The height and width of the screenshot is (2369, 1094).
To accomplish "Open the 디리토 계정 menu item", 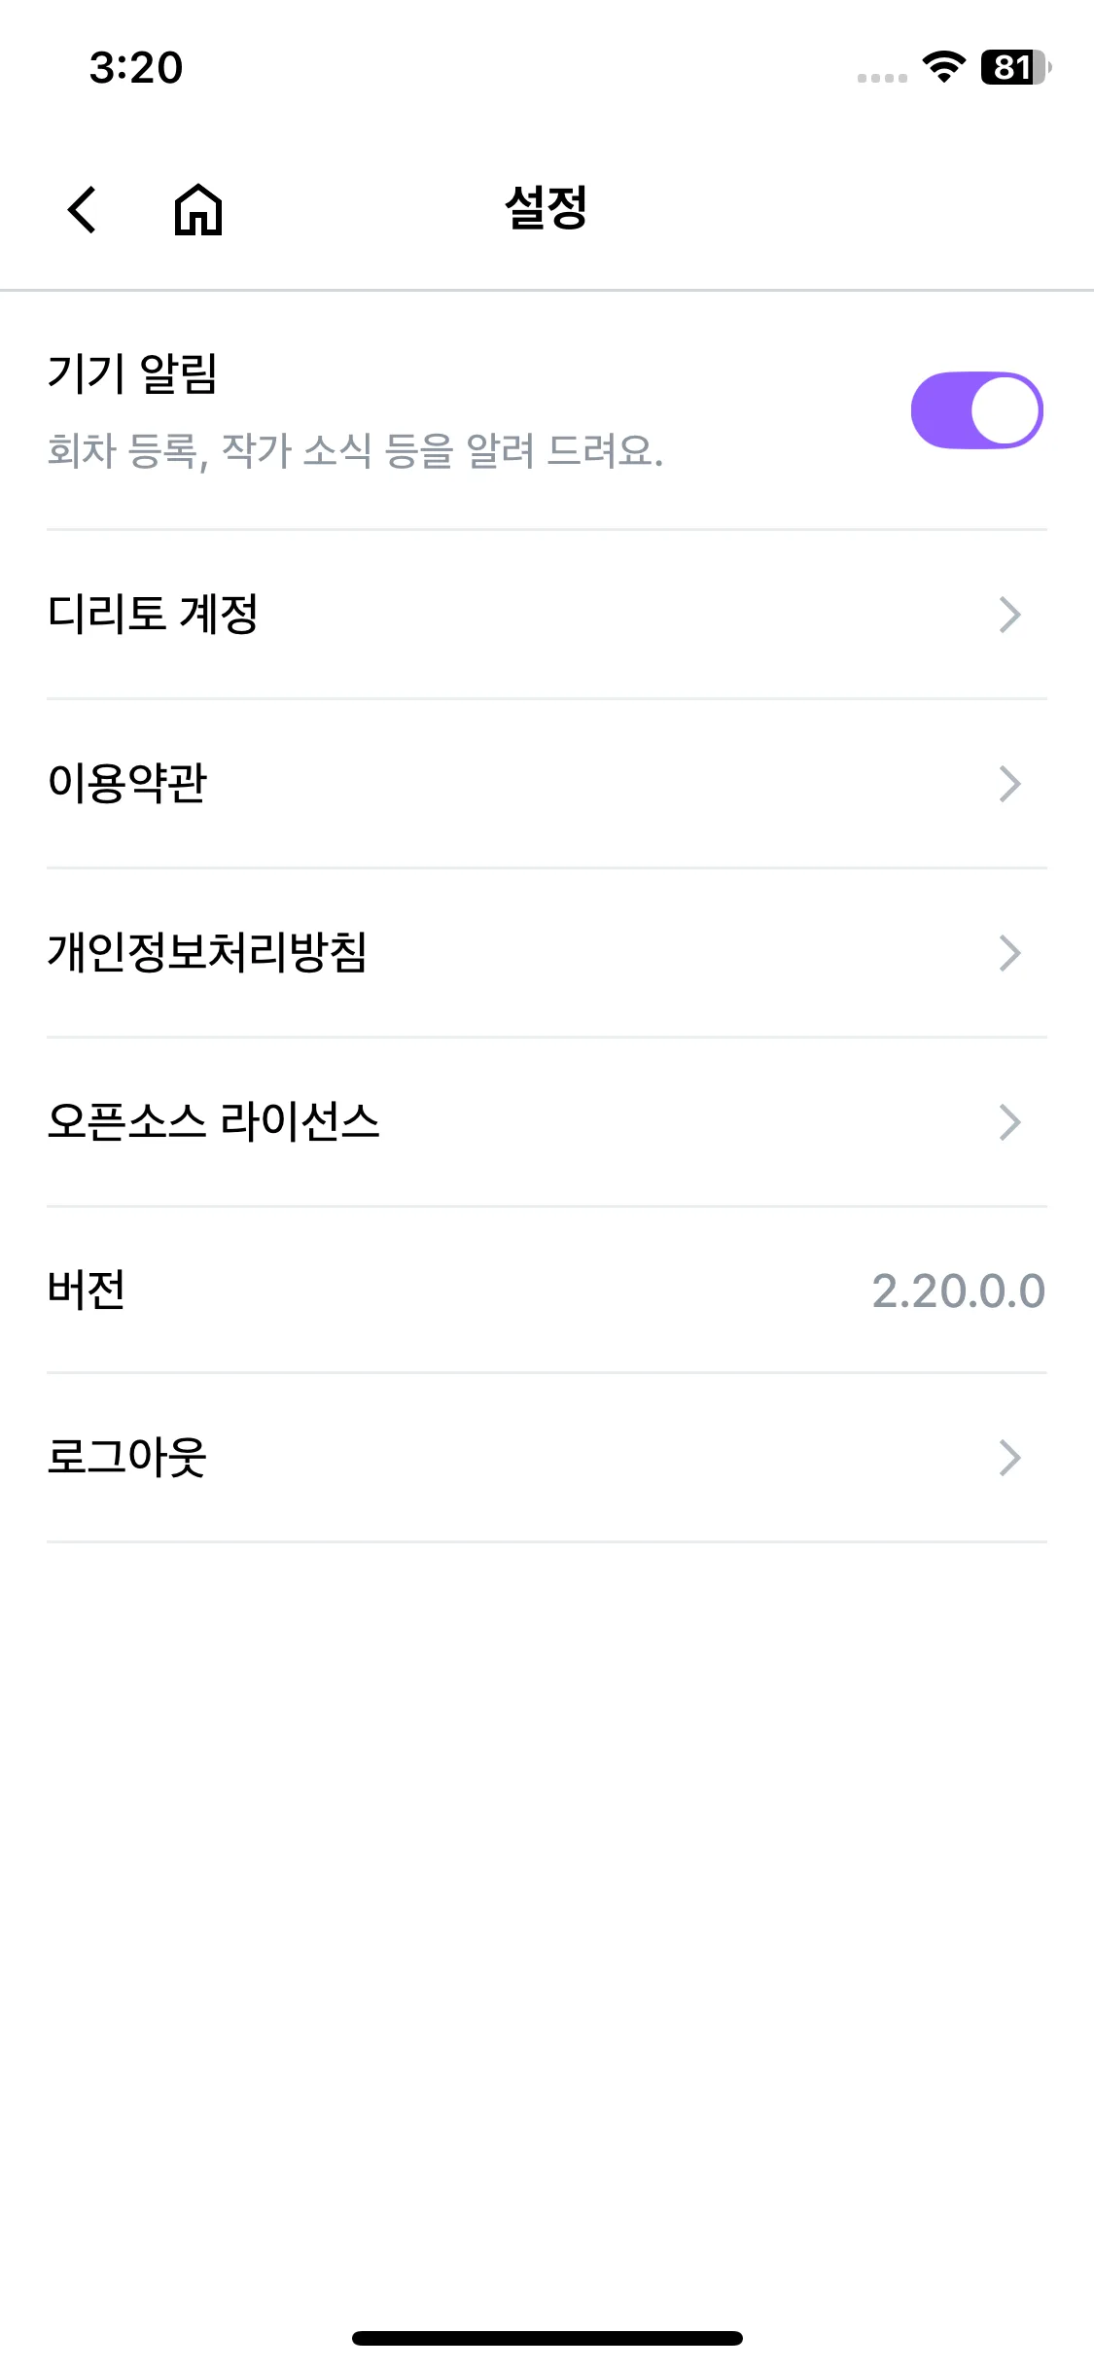I will tap(154, 615).
